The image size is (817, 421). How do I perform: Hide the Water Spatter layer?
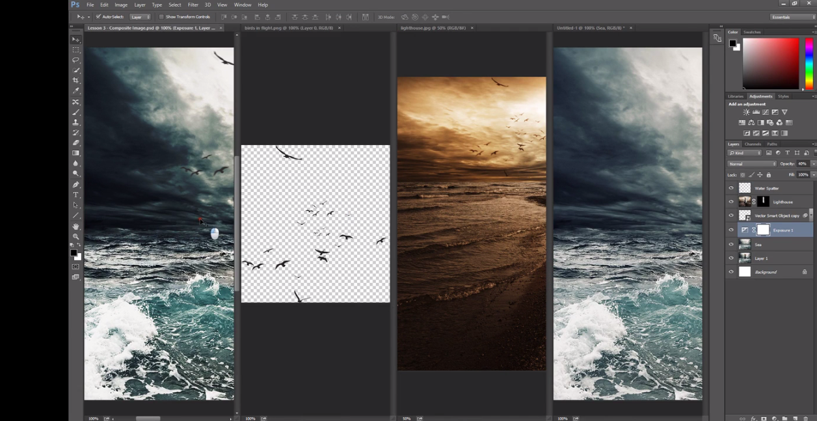click(731, 188)
